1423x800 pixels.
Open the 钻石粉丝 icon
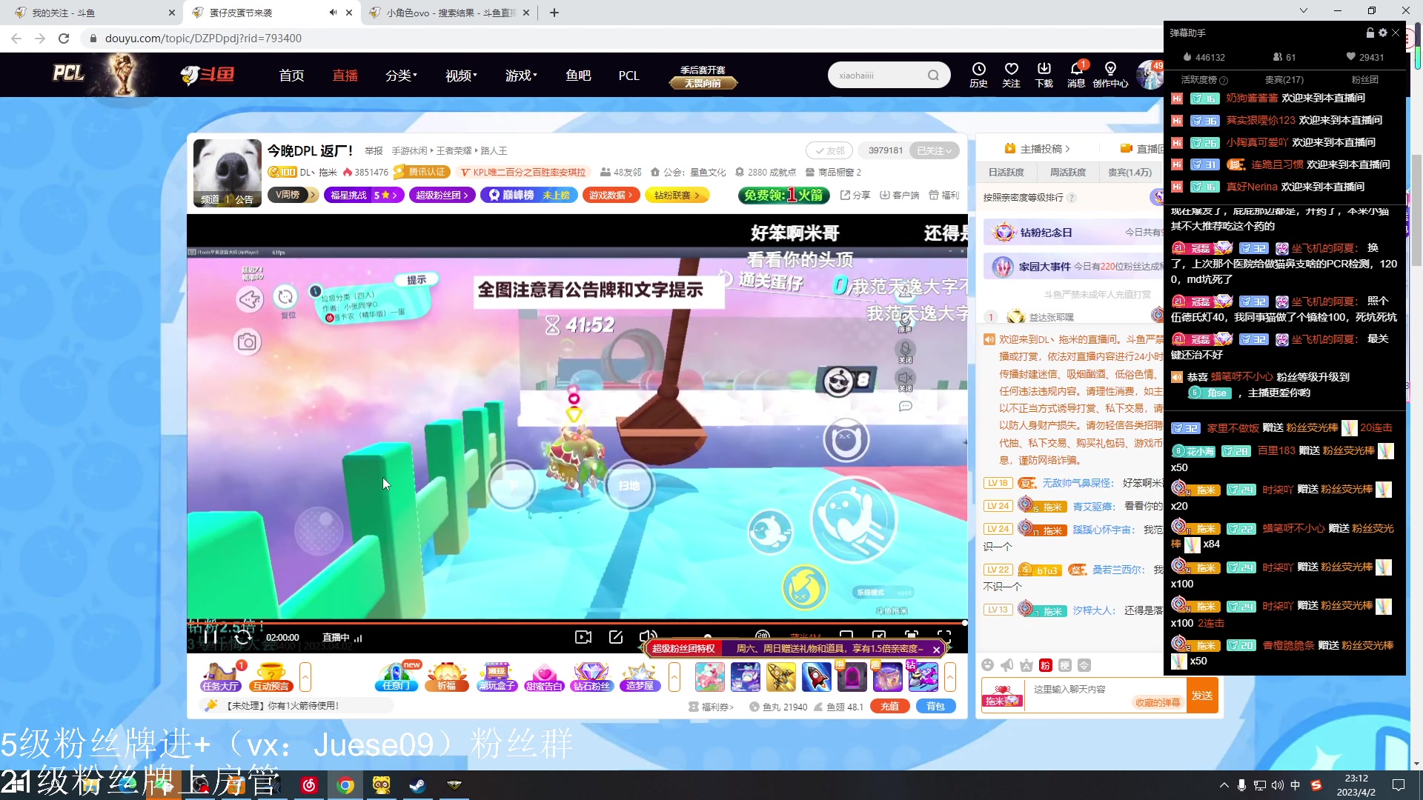(591, 676)
